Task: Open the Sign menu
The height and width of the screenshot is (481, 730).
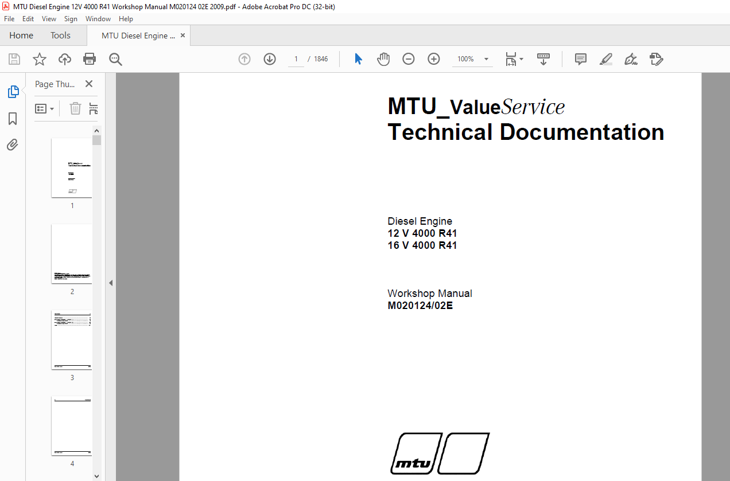Action: point(71,19)
